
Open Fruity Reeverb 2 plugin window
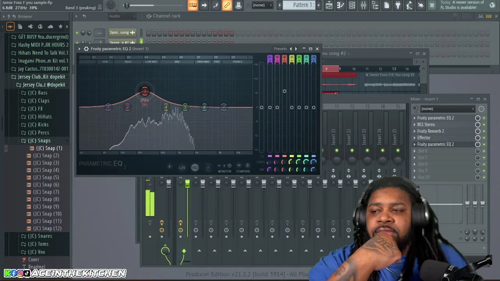coord(430,131)
